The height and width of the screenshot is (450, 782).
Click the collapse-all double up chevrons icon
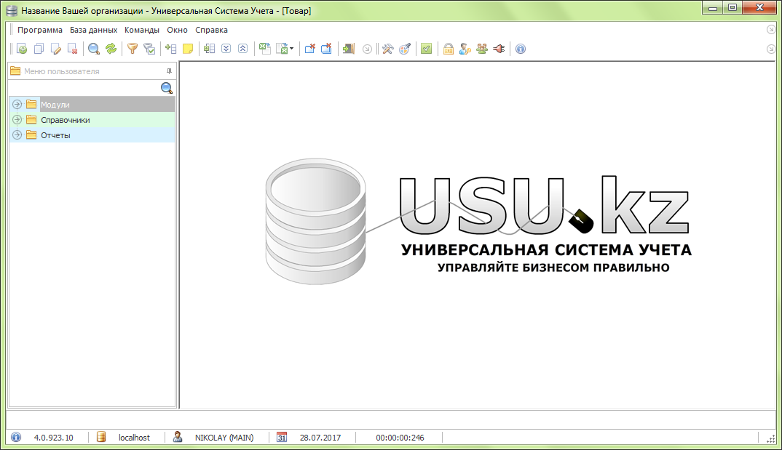243,49
